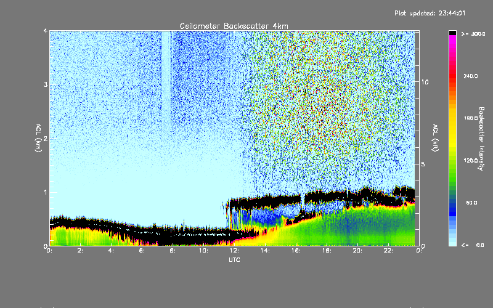Select the 'UTC' x-axis label
Screen dimensions: 493x308
coord(234,260)
